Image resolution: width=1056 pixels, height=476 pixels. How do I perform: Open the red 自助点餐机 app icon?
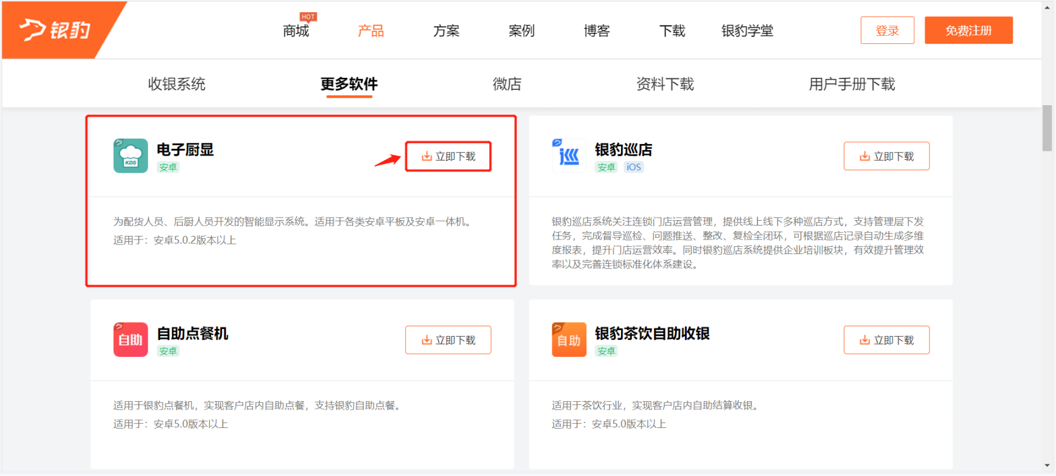tap(131, 339)
